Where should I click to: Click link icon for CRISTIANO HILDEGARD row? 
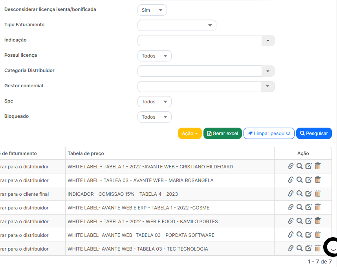pyautogui.click(x=291, y=166)
